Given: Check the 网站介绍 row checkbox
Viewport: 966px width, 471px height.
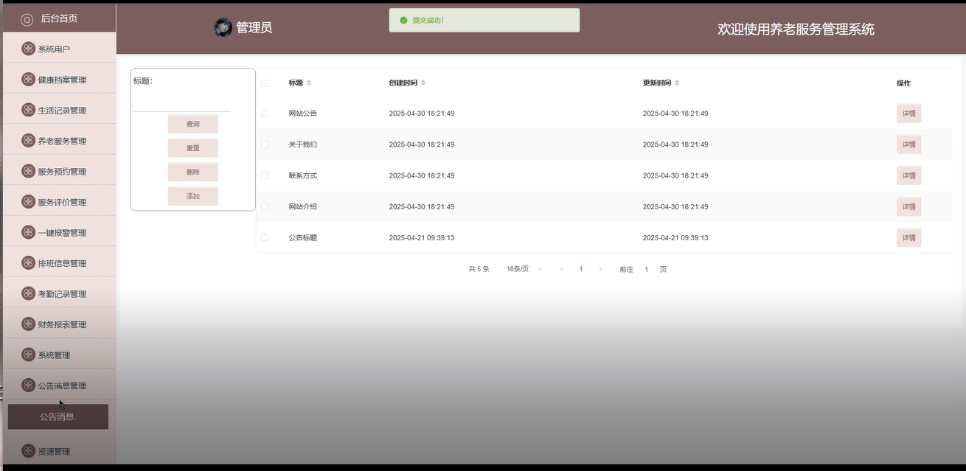Looking at the screenshot, I should (x=265, y=206).
